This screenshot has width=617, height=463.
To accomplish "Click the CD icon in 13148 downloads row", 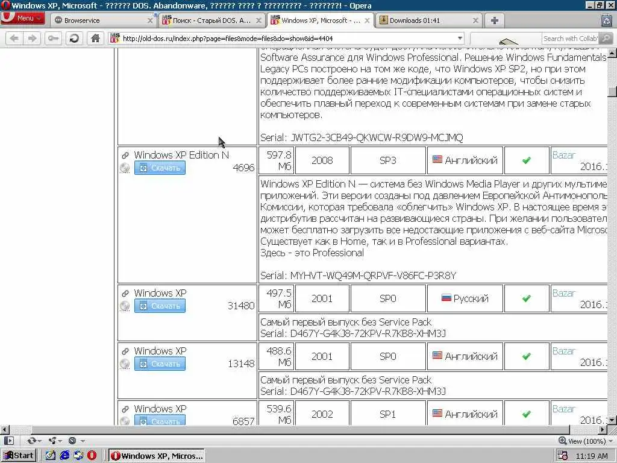I will pyautogui.click(x=125, y=364).
